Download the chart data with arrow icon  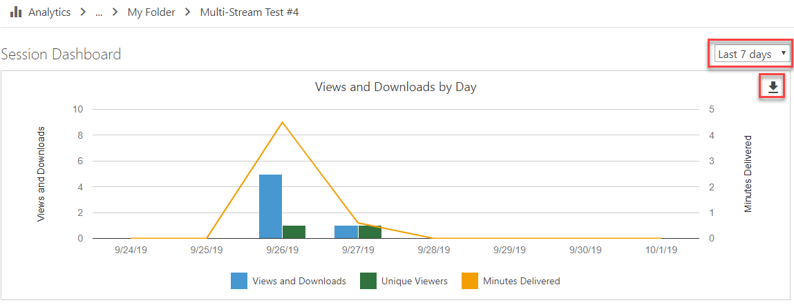pos(773,87)
